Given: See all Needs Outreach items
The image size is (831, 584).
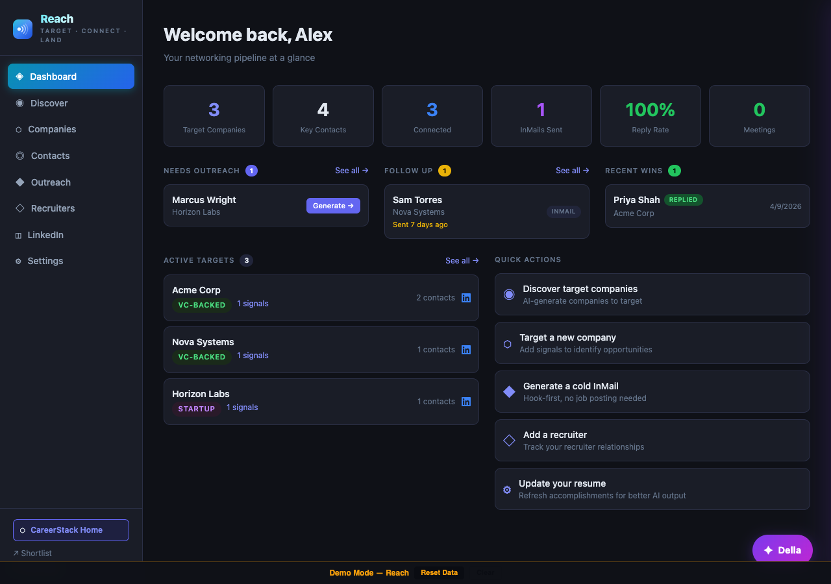Looking at the screenshot, I should pyautogui.click(x=351, y=170).
